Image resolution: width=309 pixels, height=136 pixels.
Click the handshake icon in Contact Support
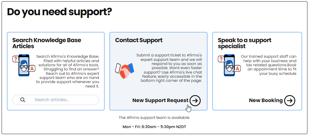point(125,71)
